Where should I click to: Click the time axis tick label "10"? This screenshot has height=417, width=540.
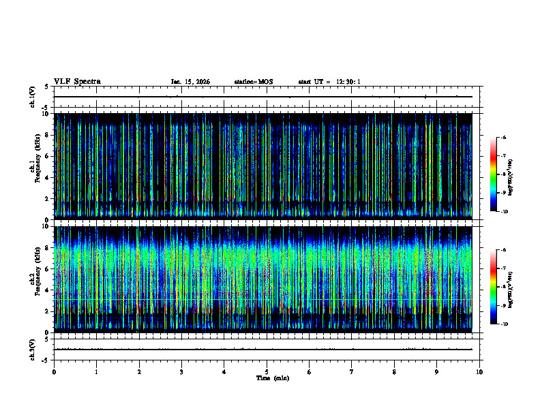coord(479,372)
